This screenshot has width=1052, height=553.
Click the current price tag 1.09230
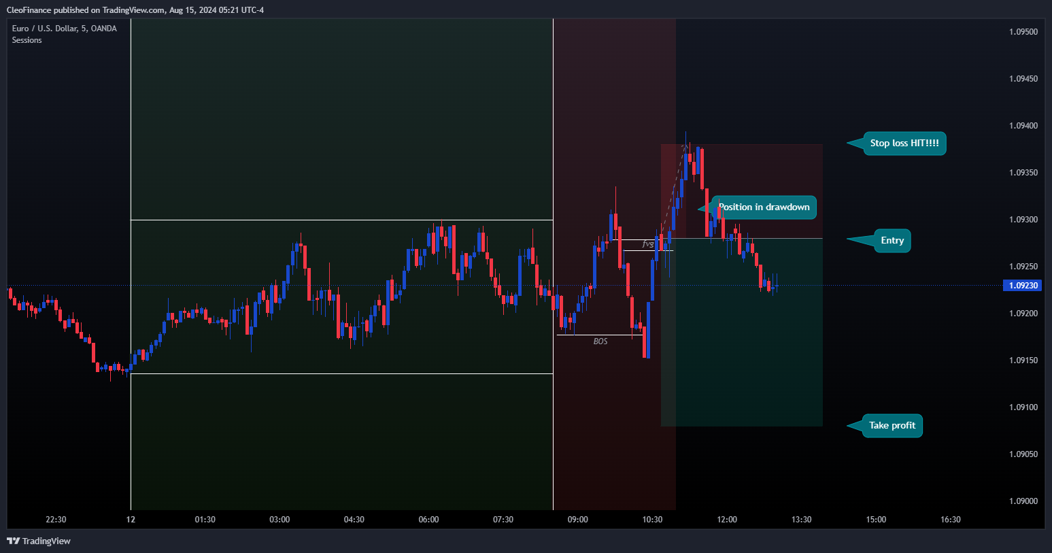[1023, 286]
